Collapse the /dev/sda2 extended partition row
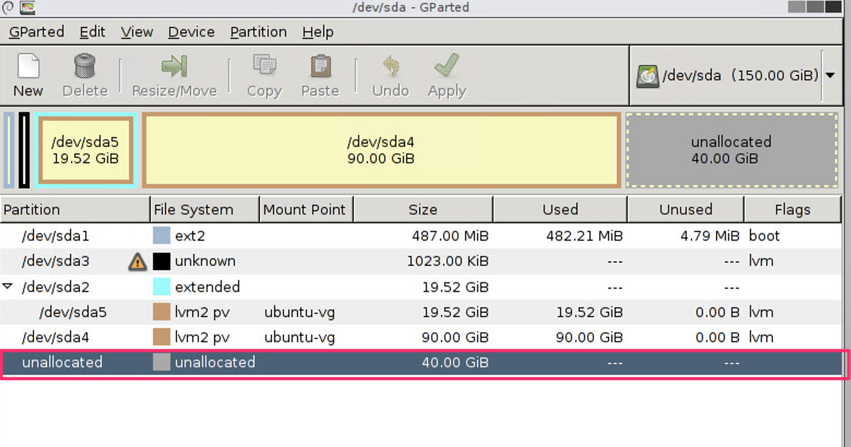This screenshot has height=447, width=851. (8, 287)
